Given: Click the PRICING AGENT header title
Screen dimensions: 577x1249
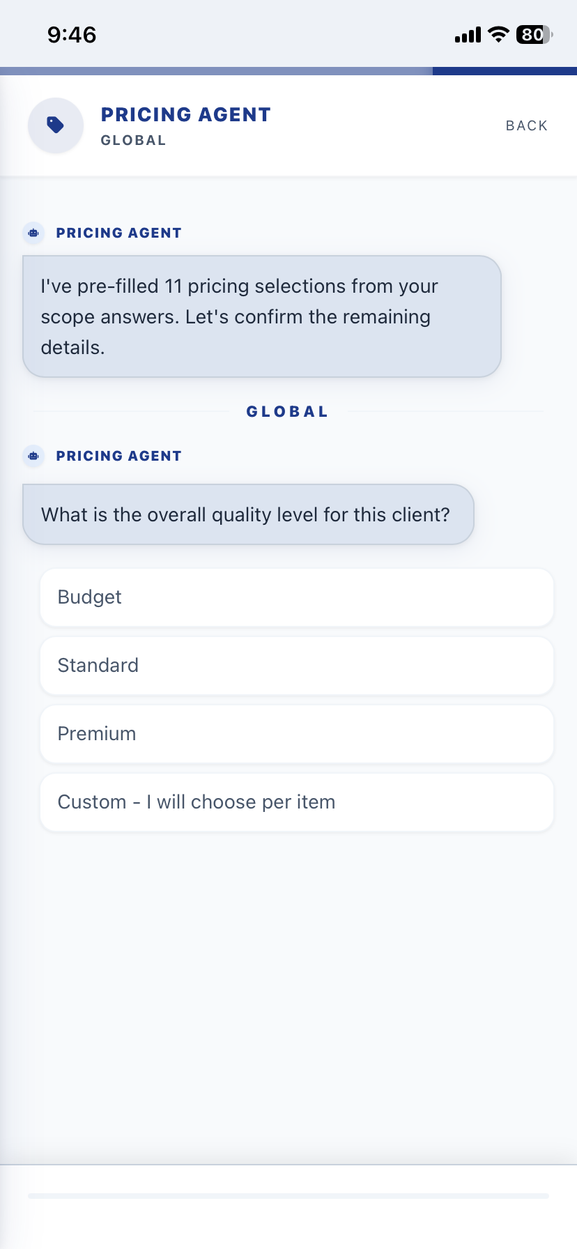Looking at the screenshot, I should coord(186,114).
